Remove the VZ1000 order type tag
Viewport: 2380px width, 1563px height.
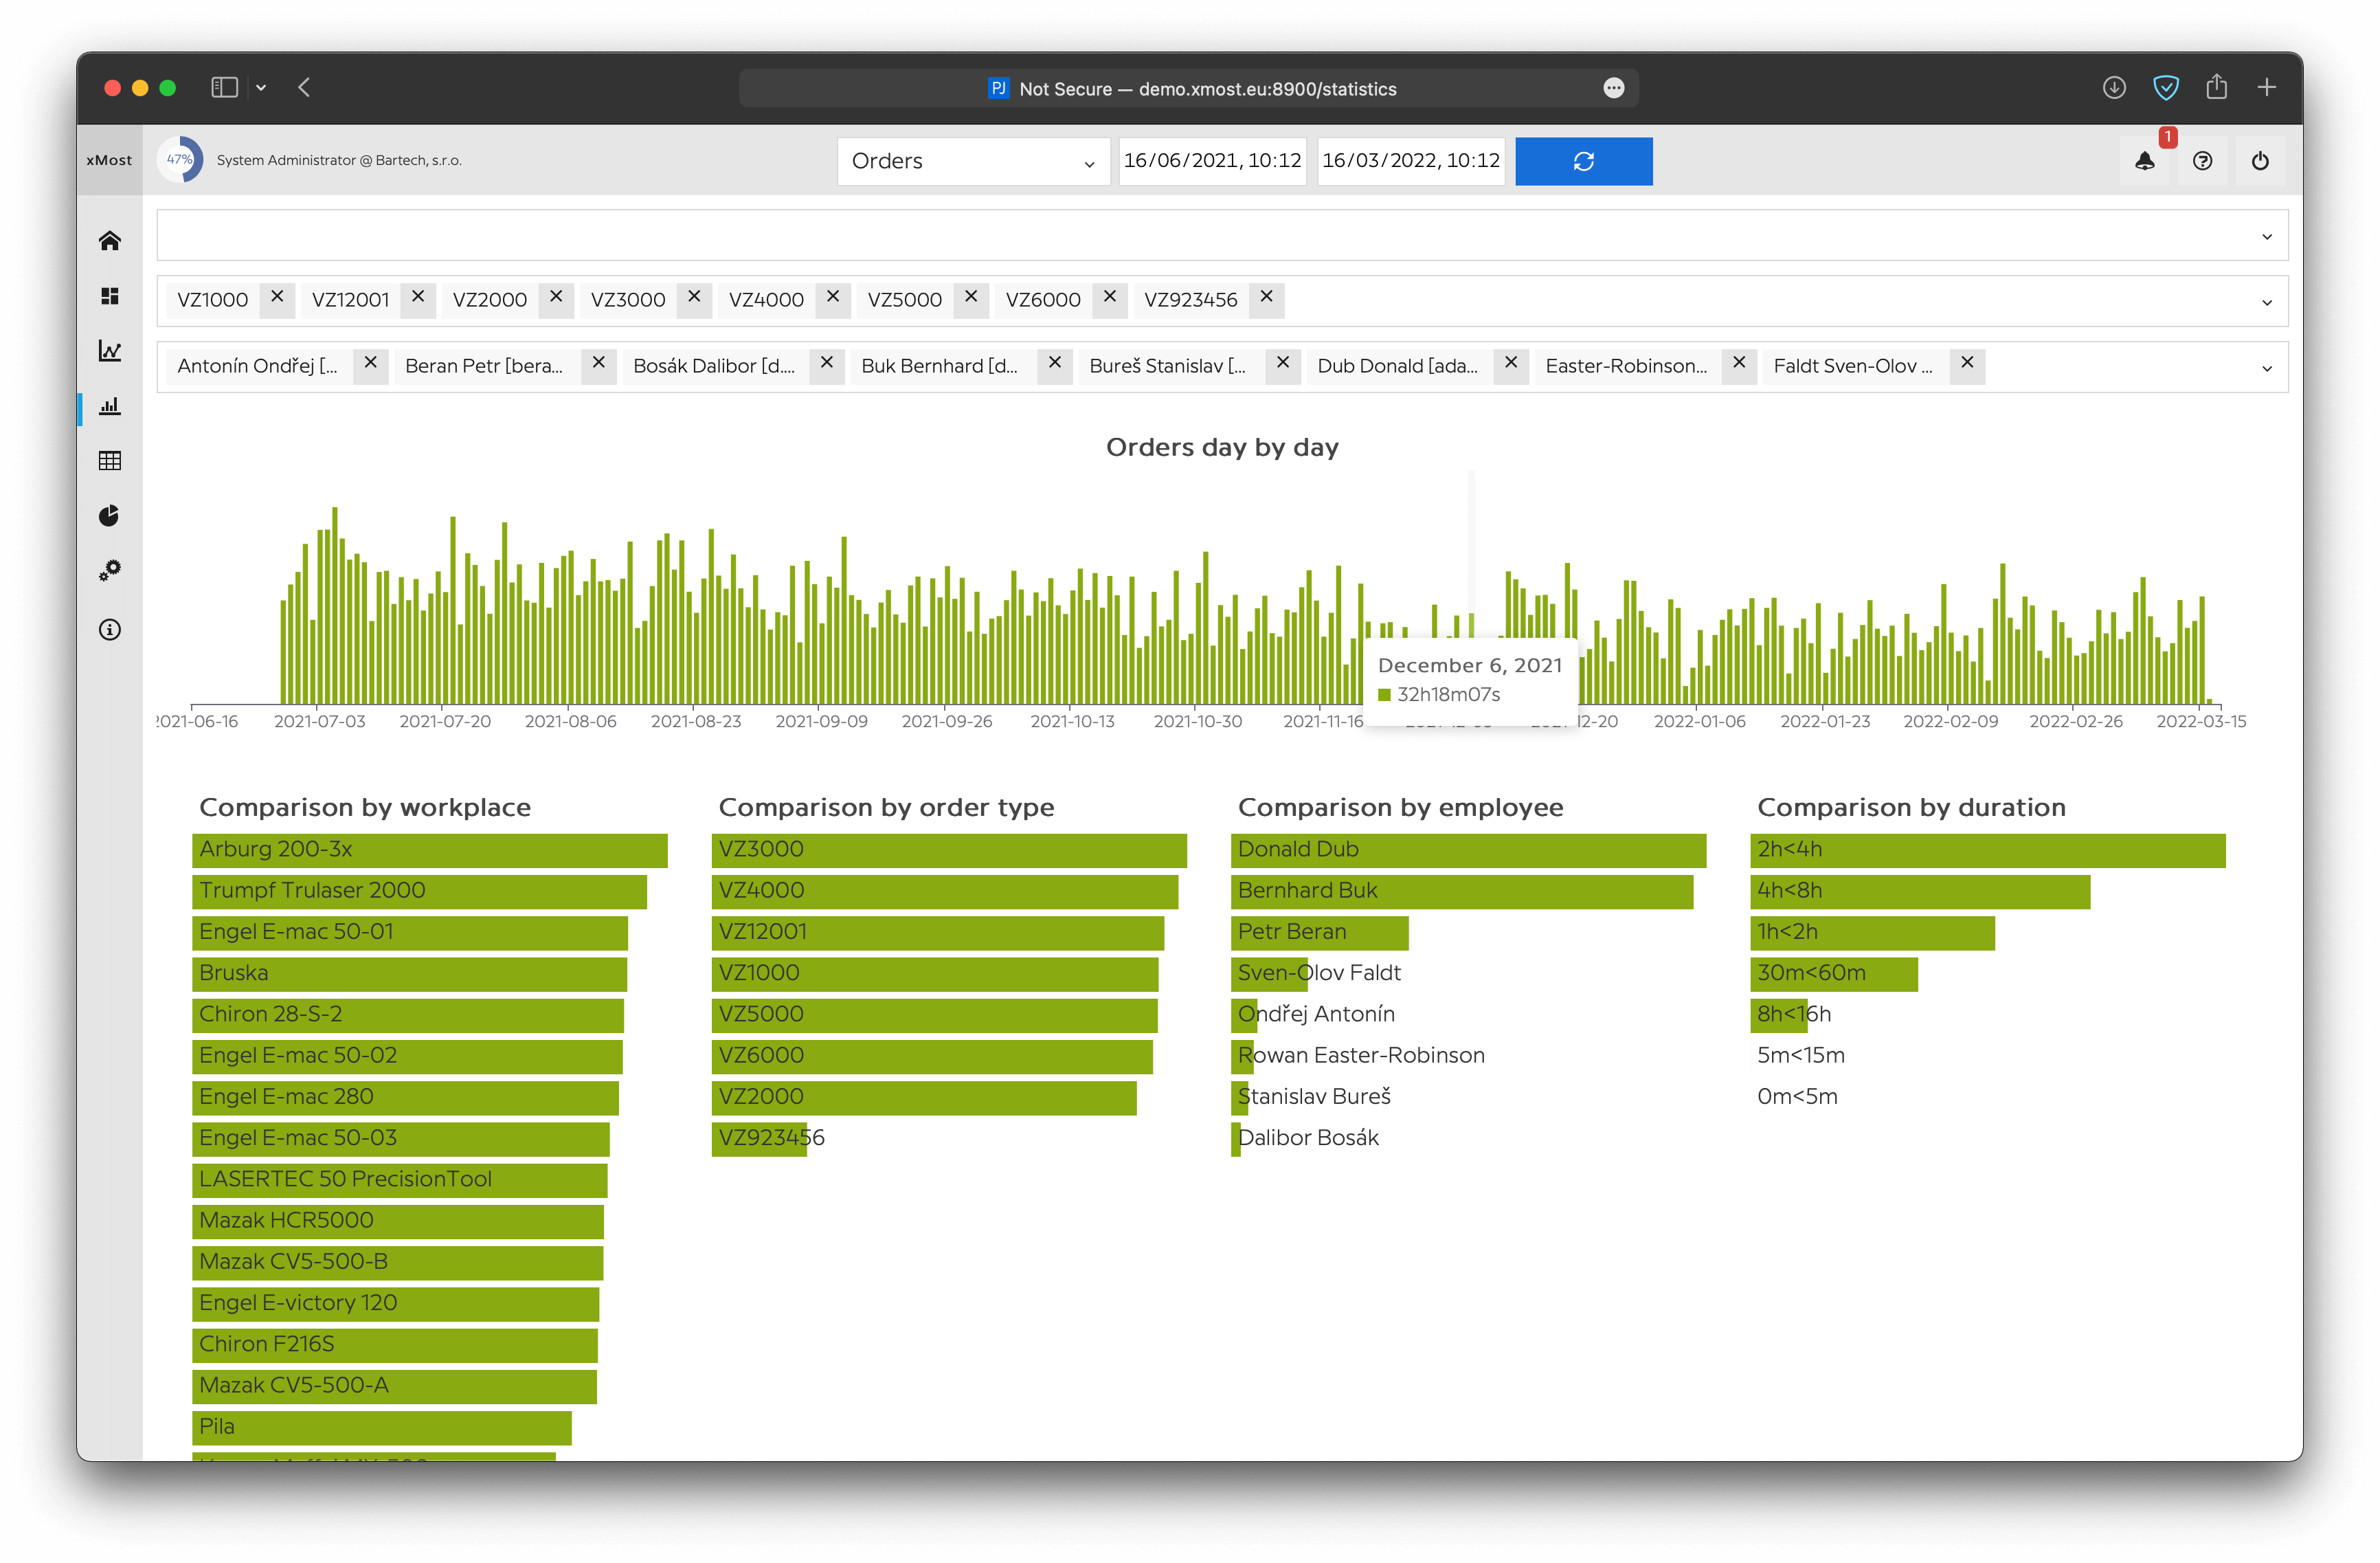click(x=277, y=297)
